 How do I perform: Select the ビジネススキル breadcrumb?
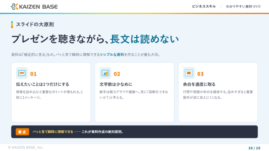point(204,6)
